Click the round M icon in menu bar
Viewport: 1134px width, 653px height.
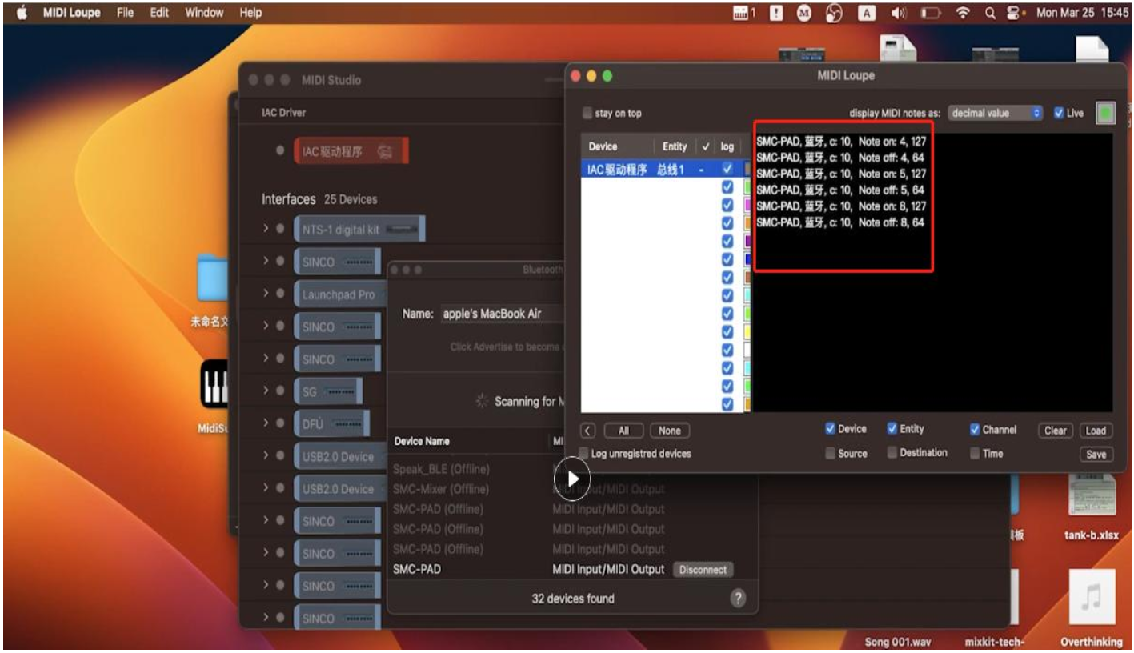(x=805, y=13)
